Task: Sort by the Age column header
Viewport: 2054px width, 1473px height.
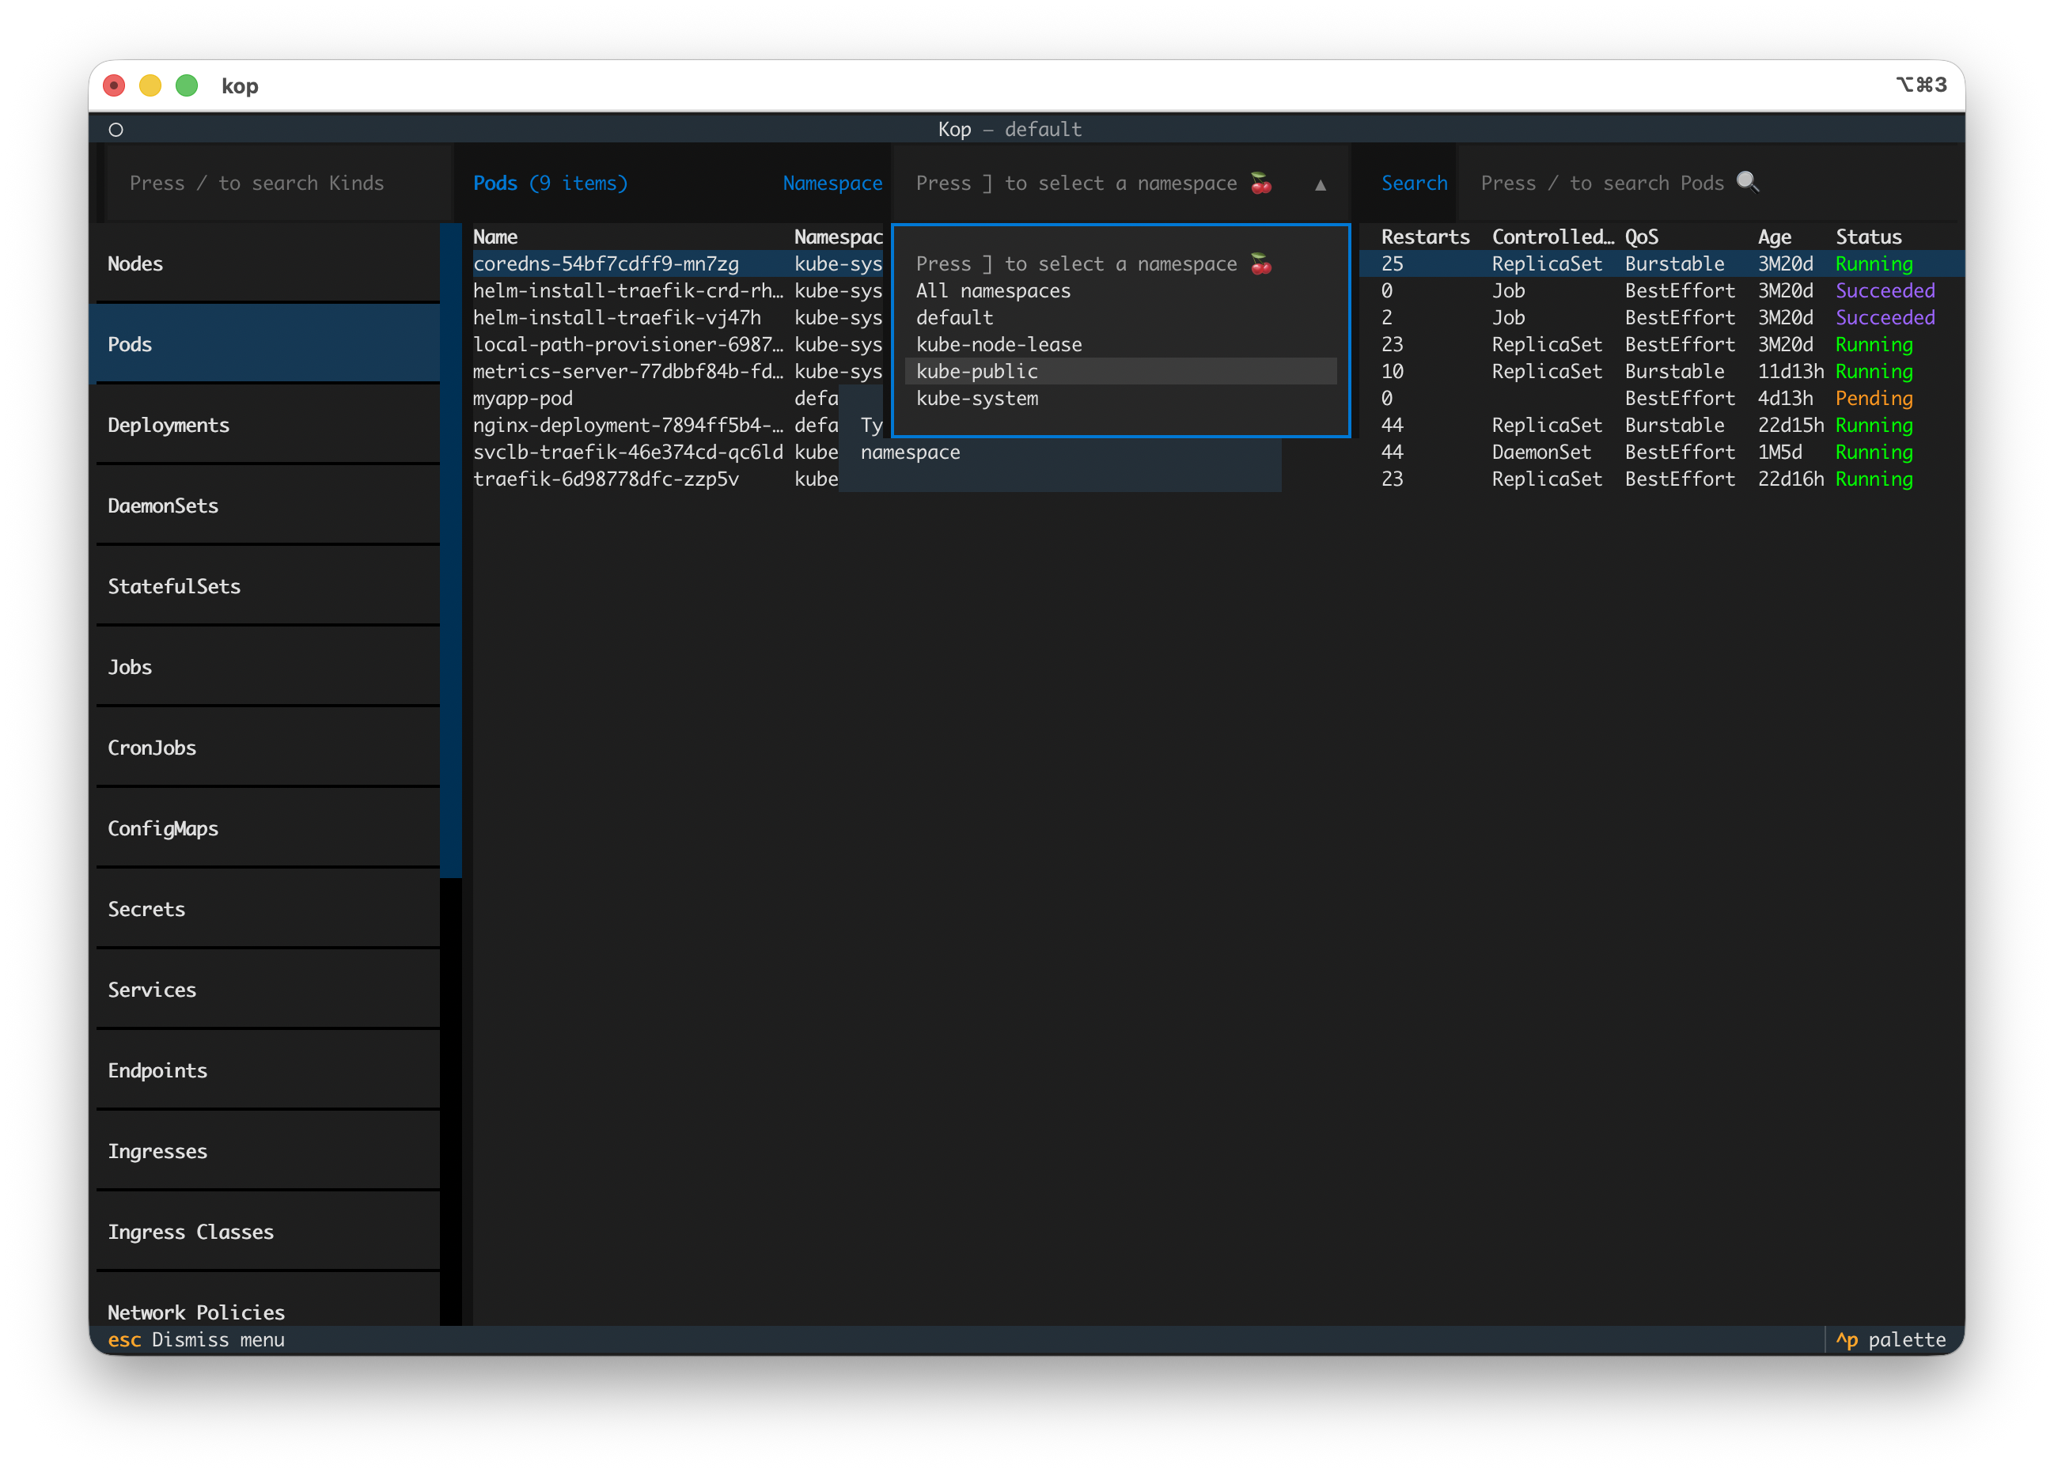Action: (x=1774, y=237)
